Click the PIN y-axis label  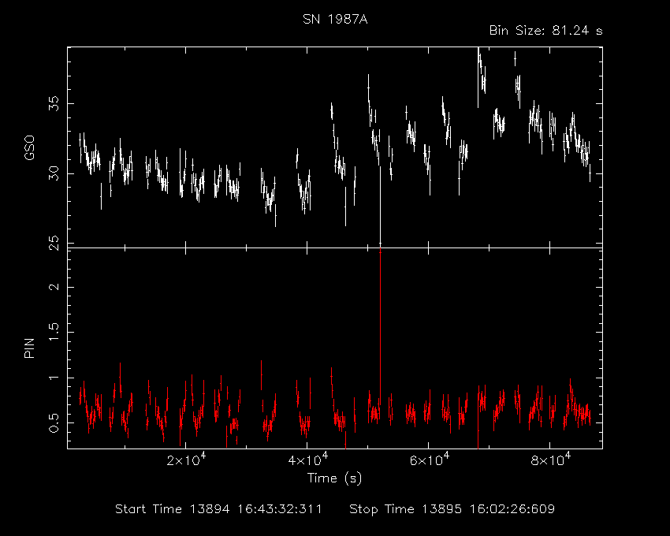(29, 348)
